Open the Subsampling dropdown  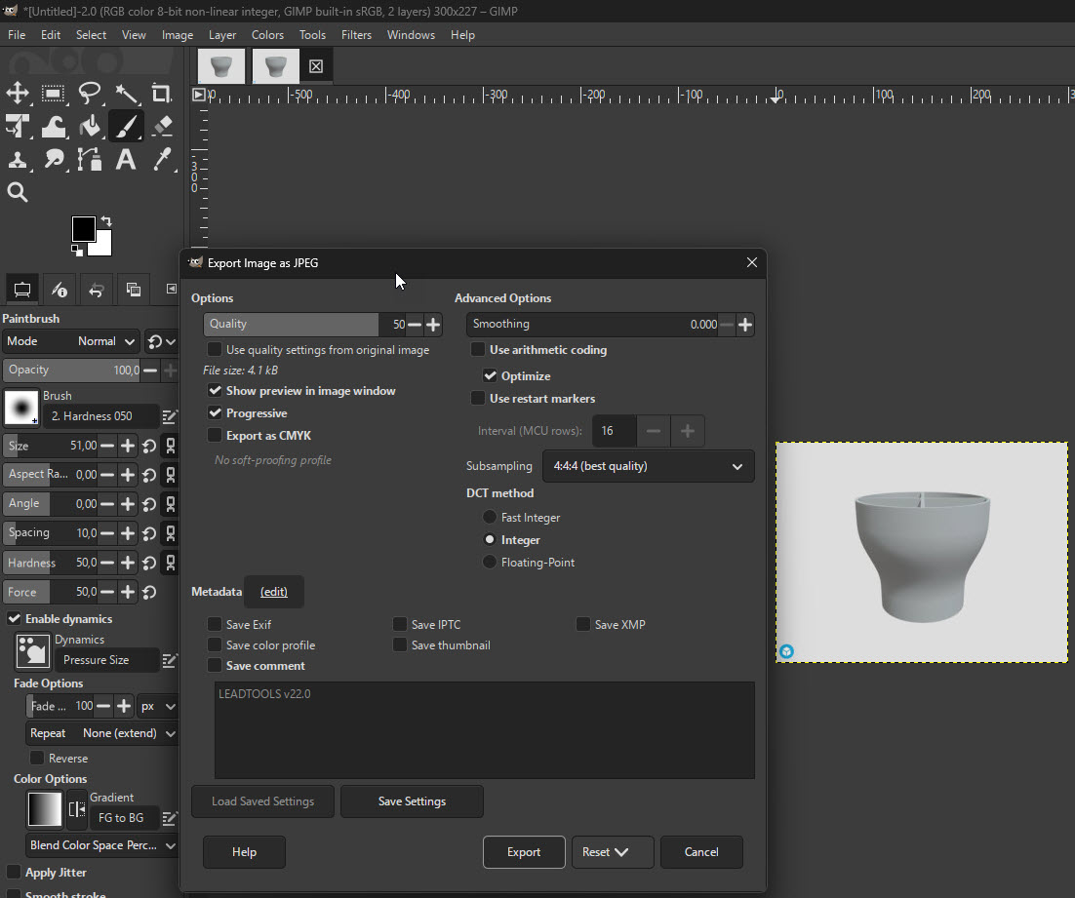tap(648, 466)
